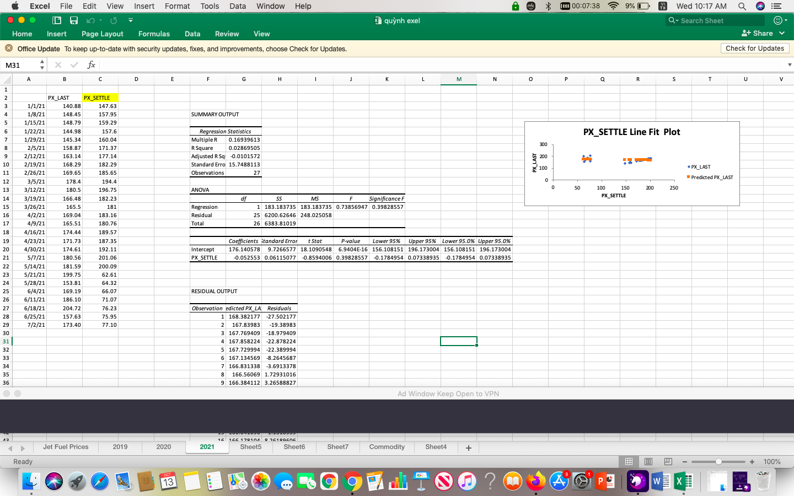The height and width of the screenshot is (496, 794).
Task: Switch to the Jet Fuel Prices sheet
Action: point(66,447)
